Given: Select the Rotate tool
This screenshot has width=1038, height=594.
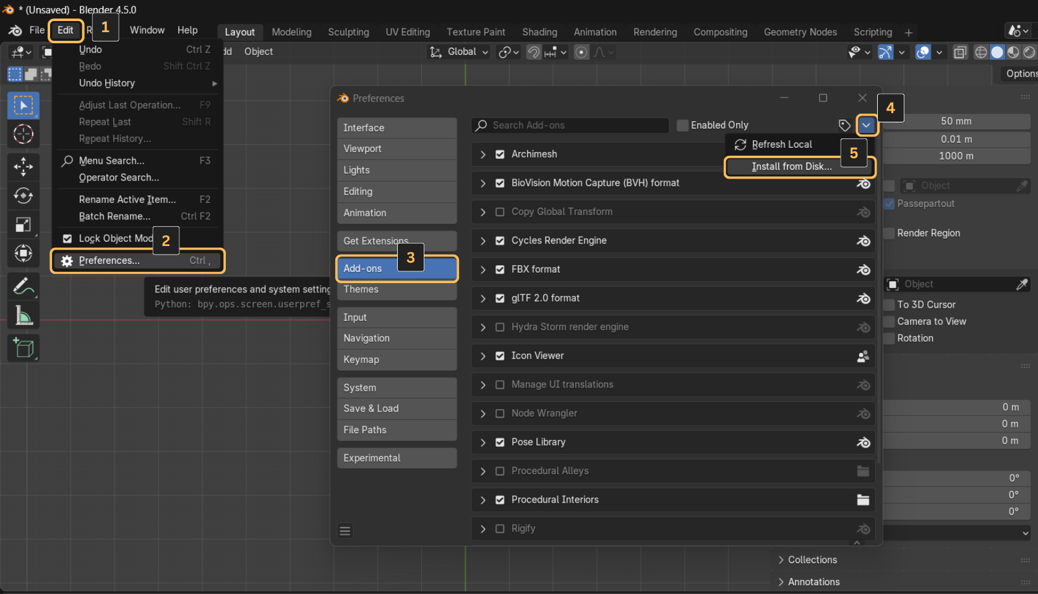Looking at the screenshot, I should [x=24, y=196].
